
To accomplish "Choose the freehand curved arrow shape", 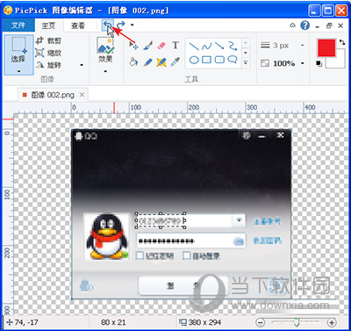I will pyautogui.click(x=233, y=47).
